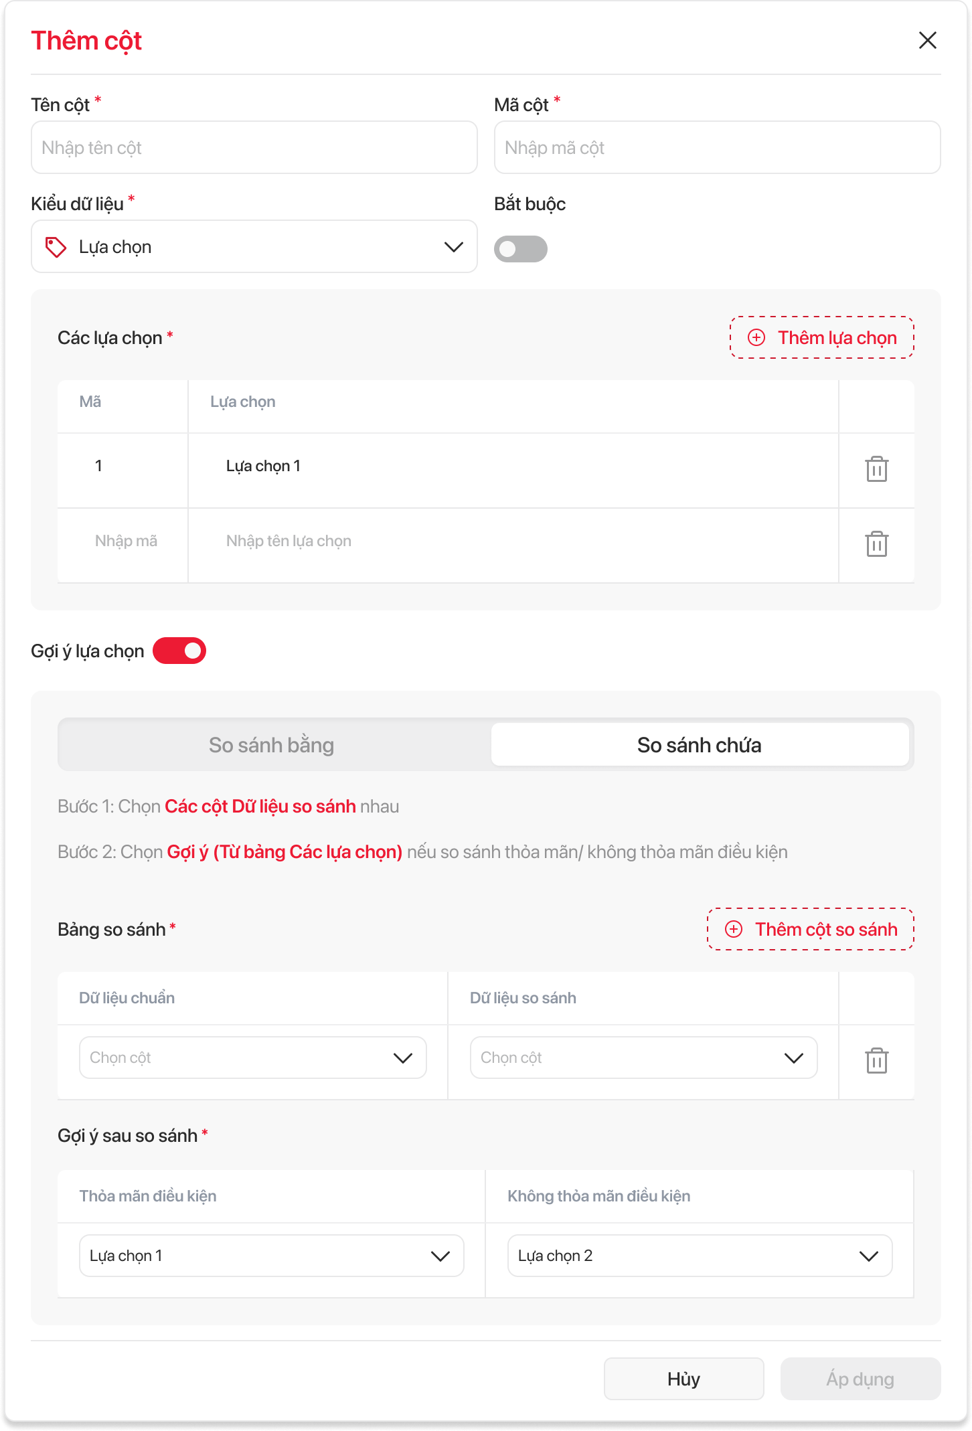
Task: Switch to the So sánh bằng tab
Action: 272,745
